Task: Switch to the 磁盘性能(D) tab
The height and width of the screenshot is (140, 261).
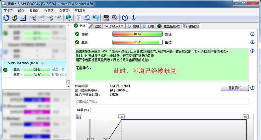Action: pos(169,26)
